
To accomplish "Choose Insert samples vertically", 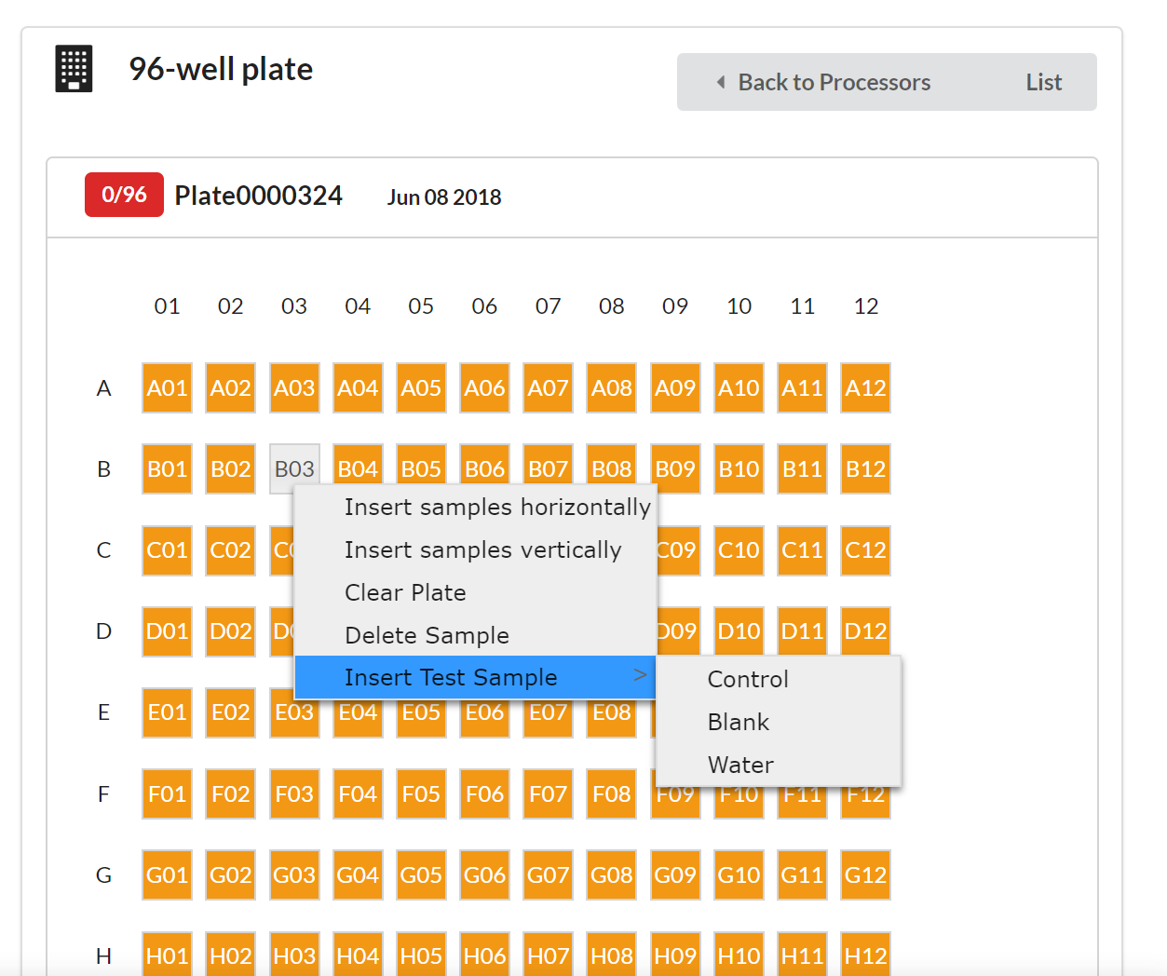I will coord(482,550).
